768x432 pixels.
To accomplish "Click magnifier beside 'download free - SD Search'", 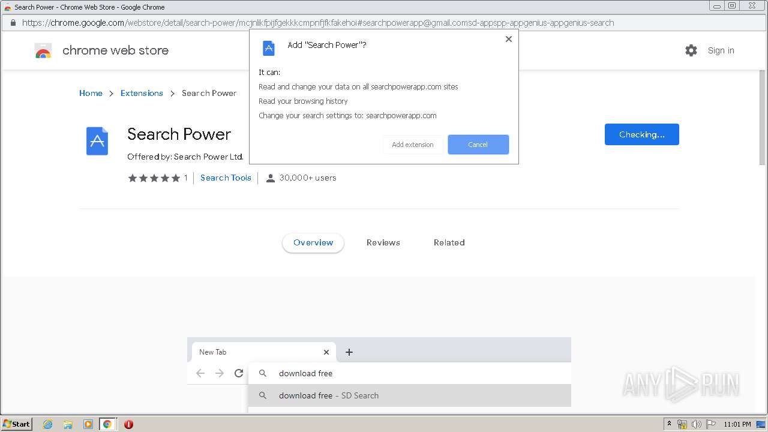I will click(263, 395).
